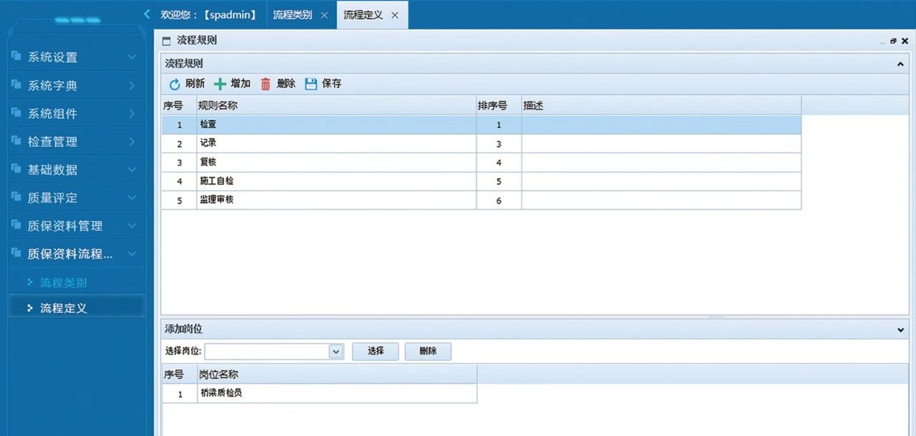Click the 保存 floppy disk icon
This screenshot has width=916, height=436.
coord(311,84)
